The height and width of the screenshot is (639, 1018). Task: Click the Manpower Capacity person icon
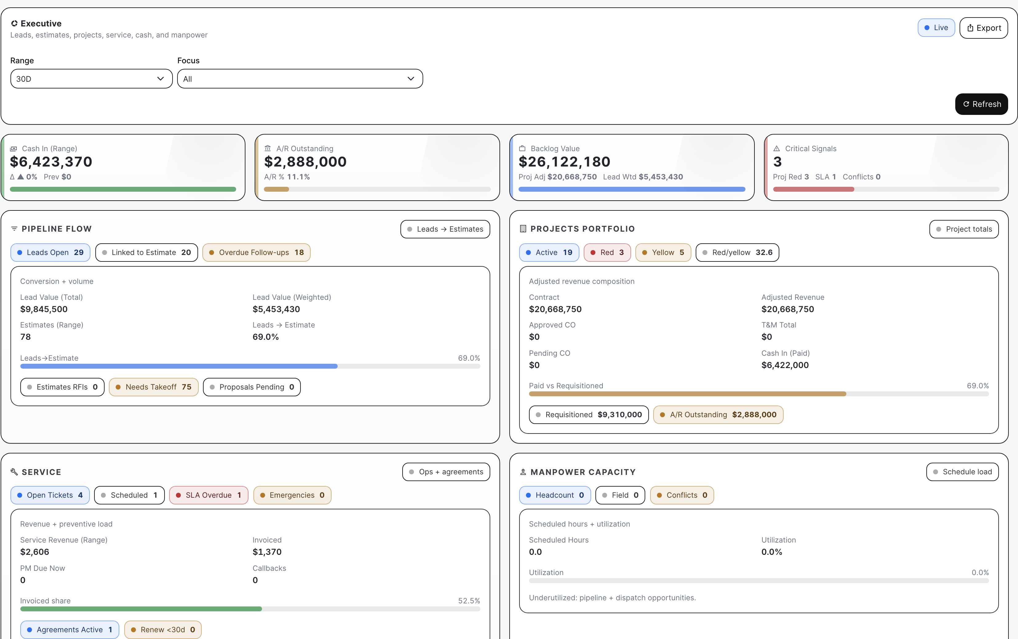(x=523, y=472)
